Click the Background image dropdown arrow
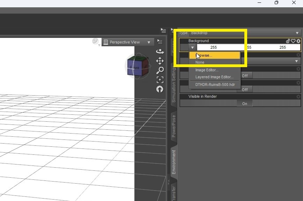The width and height of the screenshot is (303, 201). pyautogui.click(x=192, y=47)
